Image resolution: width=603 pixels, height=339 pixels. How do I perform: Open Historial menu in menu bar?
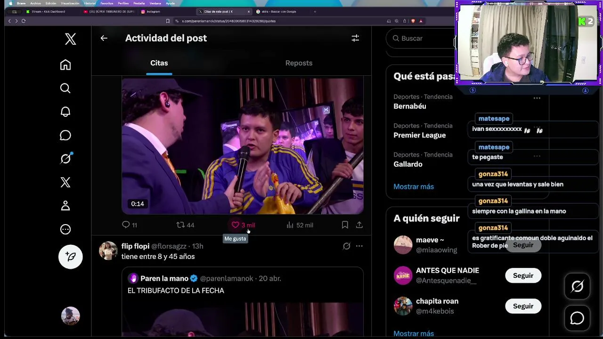coord(90,3)
